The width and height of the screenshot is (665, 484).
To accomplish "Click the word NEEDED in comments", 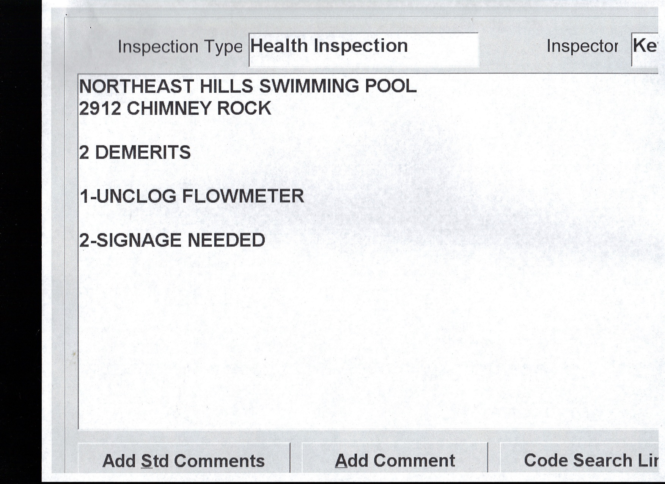I will pos(226,241).
